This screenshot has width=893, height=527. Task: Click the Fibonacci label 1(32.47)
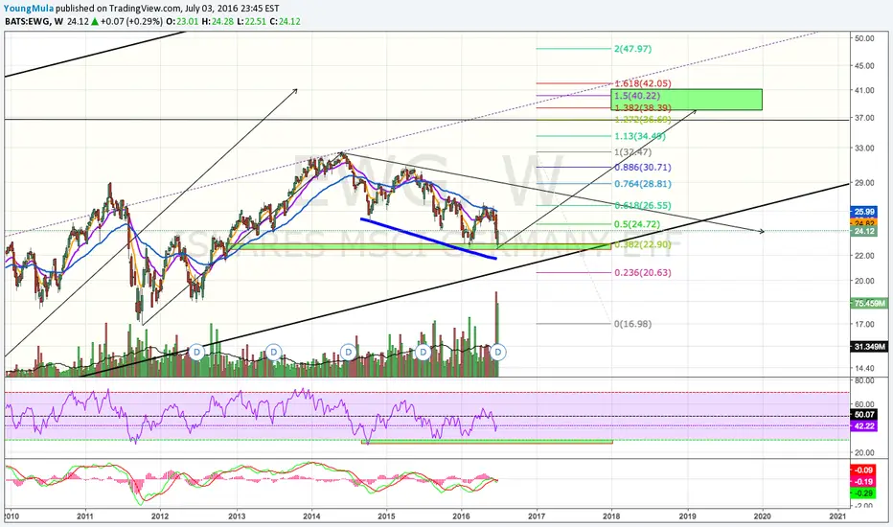click(x=632, y=152)
